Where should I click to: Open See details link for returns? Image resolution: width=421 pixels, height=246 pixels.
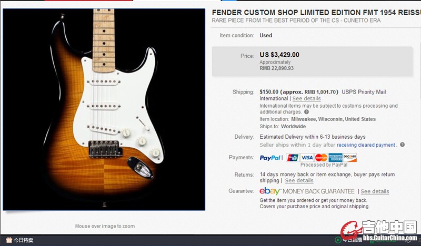(299, 180)
